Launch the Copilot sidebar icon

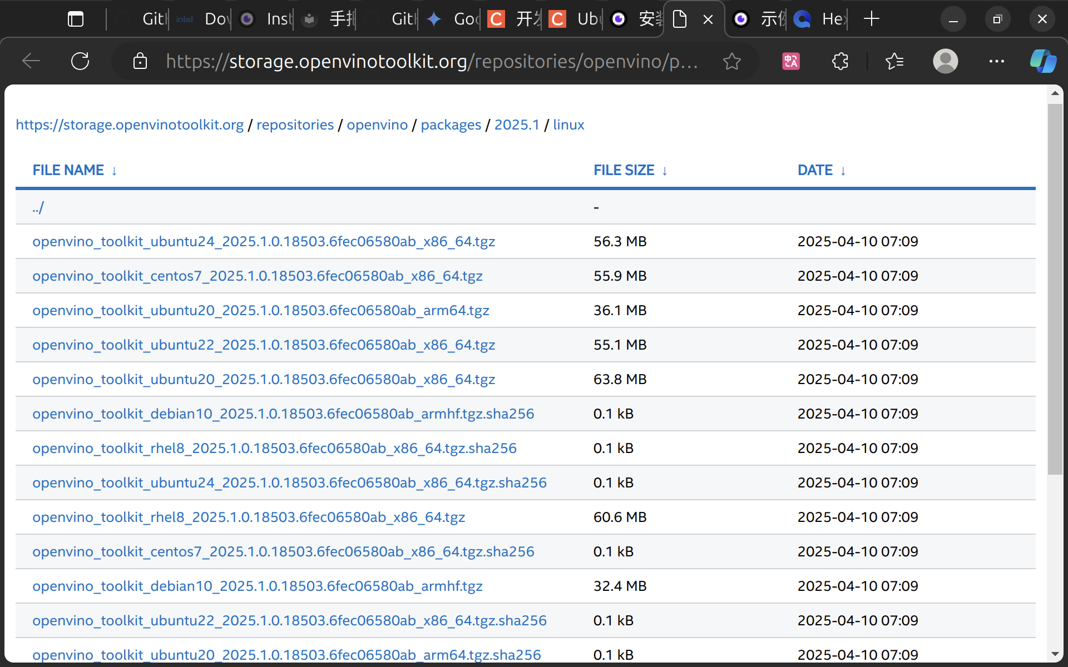[1043, 61]
